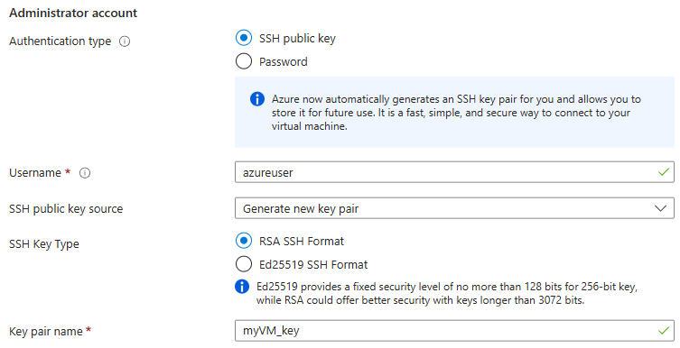680x348 pixels.
Task: Click the blue info icon beside Ed25519 note
Action: pyautogui.click(x=242, y=287)
